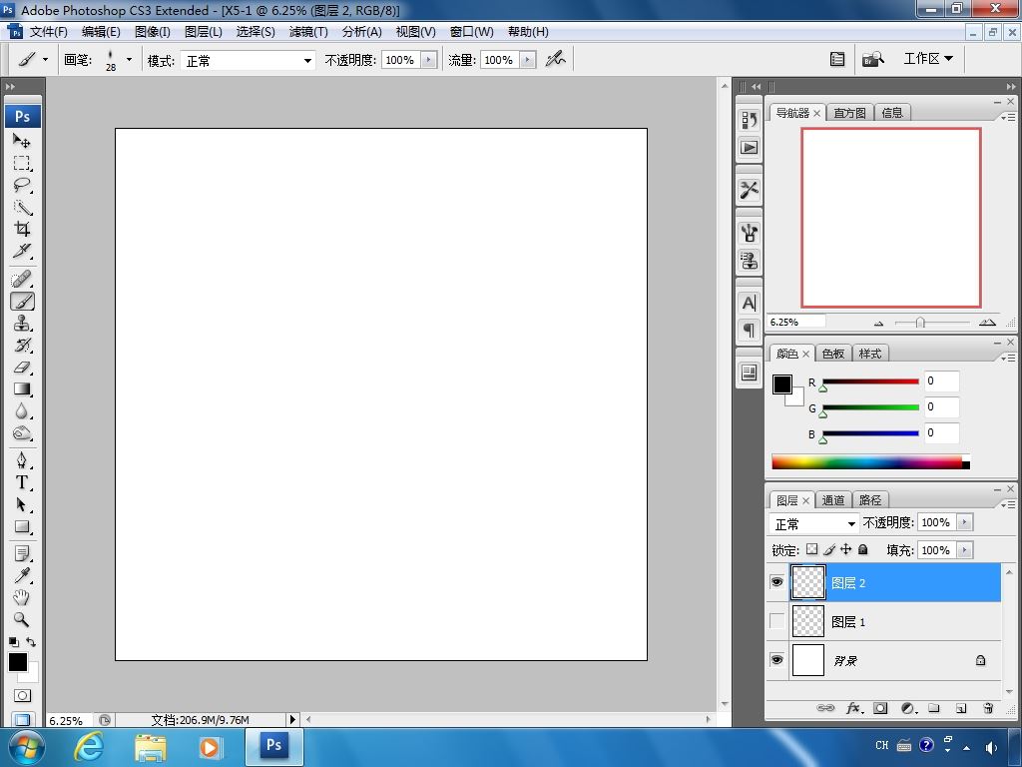This screenshot has height=767, width=1022.
Task: Open the 工作区 workspace dropdown
Action: click(928, 59)
